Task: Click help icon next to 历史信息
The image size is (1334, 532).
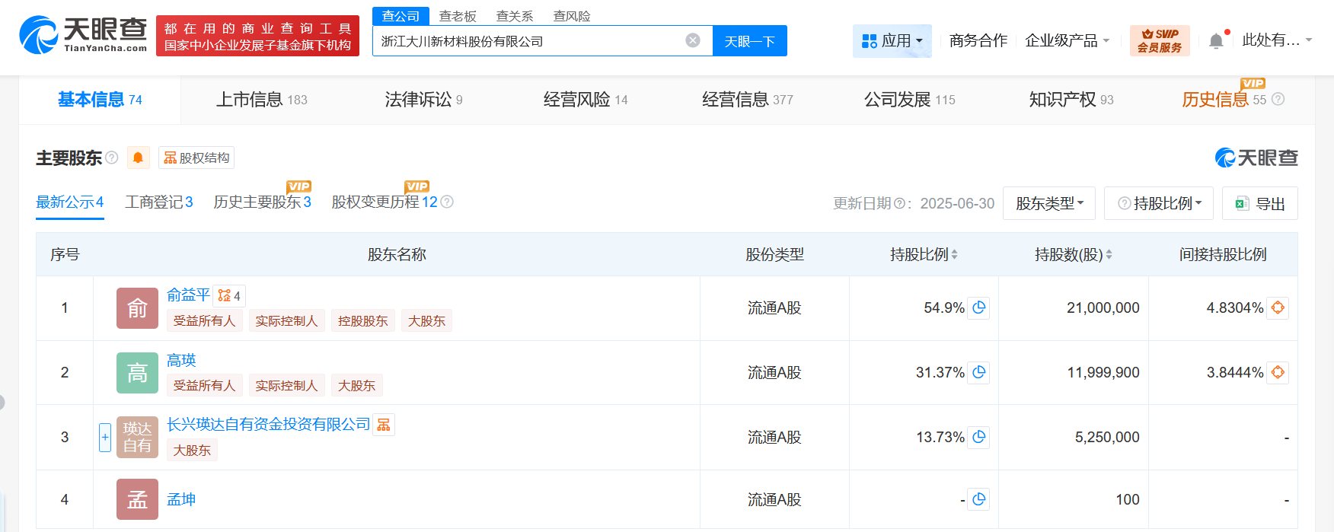Action: pos(1278,99)
